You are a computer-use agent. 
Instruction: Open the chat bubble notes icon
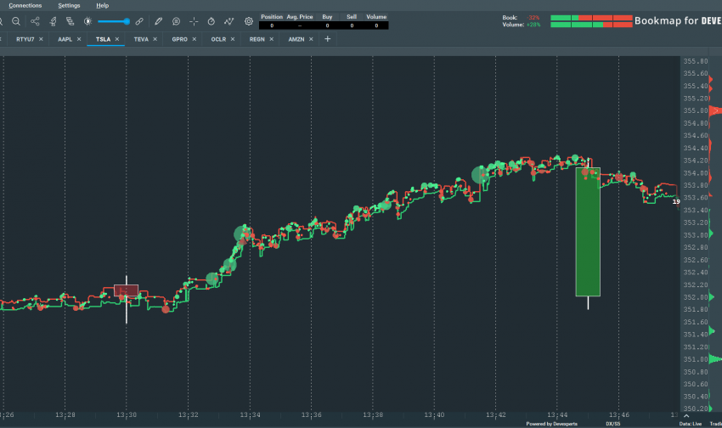click(x=176, y=21)
